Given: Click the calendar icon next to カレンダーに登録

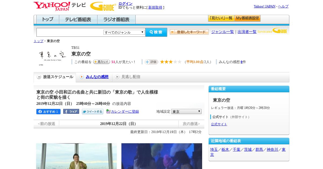Looking at the screenshot, I should click(108, 111).
